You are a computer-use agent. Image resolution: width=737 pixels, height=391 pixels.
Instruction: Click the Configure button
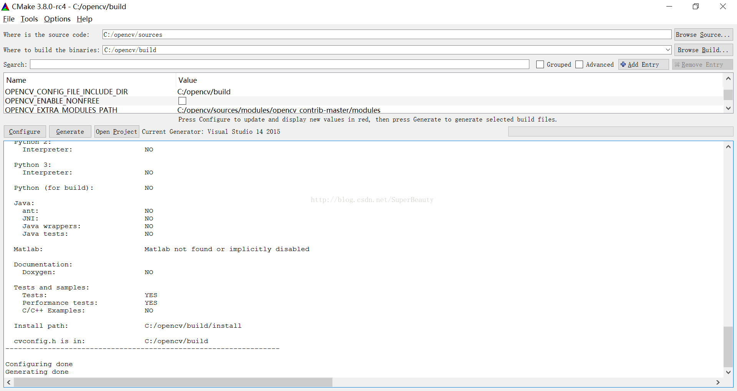tap(25, 131)
